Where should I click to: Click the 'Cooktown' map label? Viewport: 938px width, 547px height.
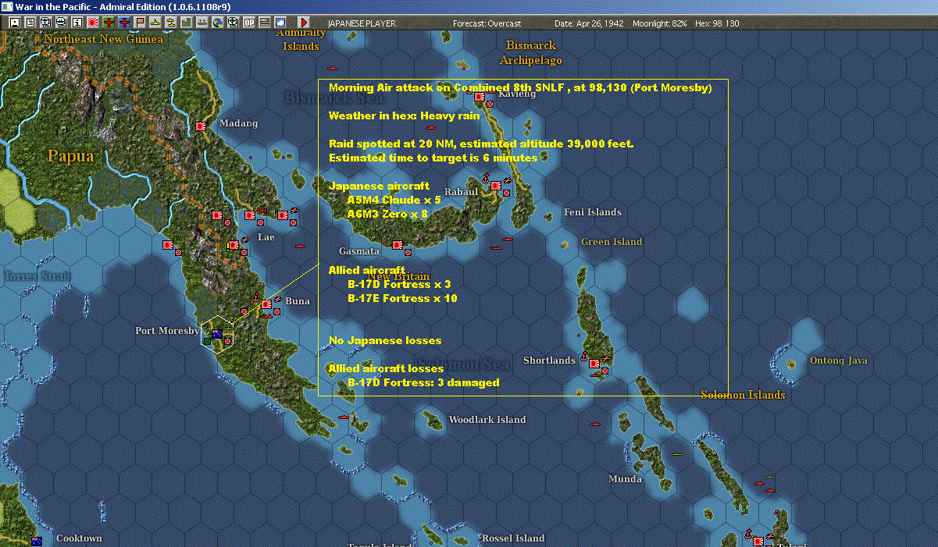tap(79, 538)
